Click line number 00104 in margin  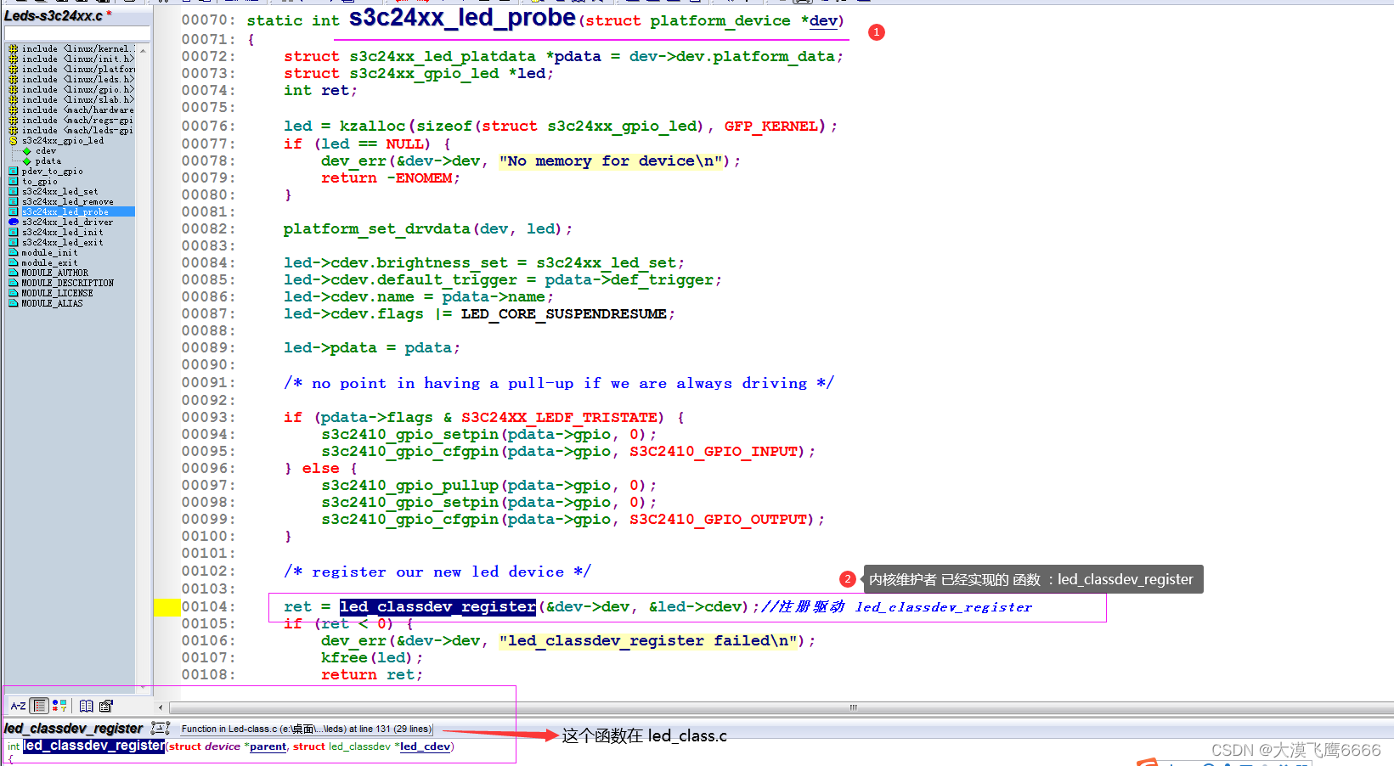(209, 606)
